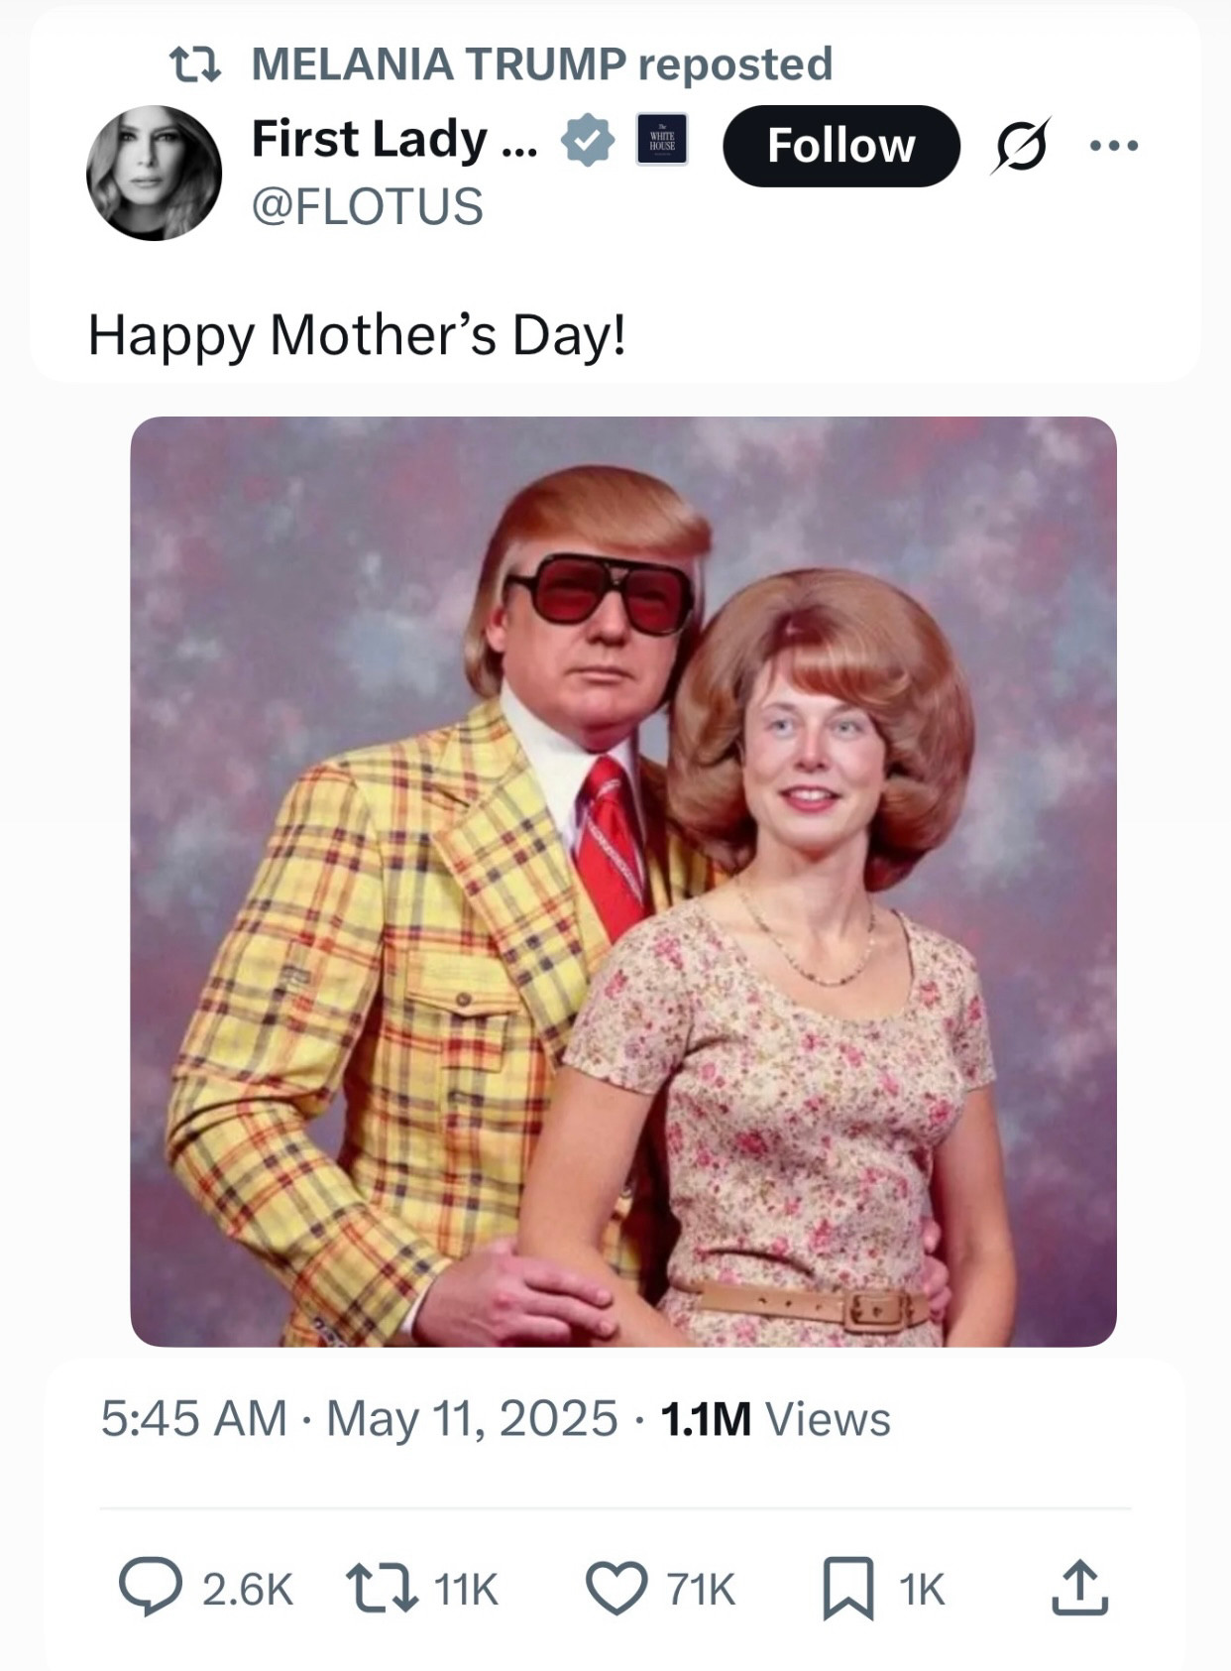
Task: Open the attached retro portrait photo
Action: coord(623,881)
